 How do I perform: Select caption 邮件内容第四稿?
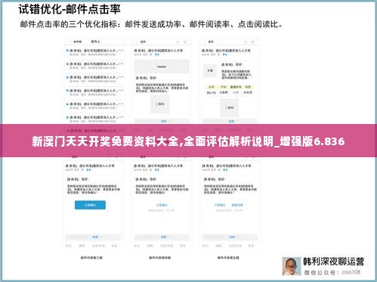tap(159, 258)
